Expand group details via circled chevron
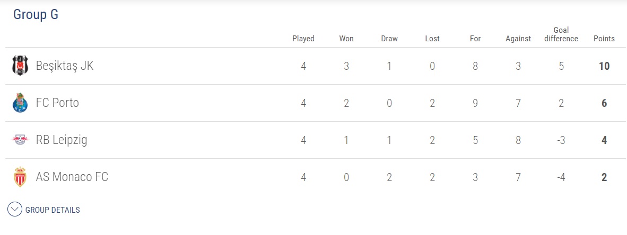Viewport: 627px width, 235px height. click(15, 210)
